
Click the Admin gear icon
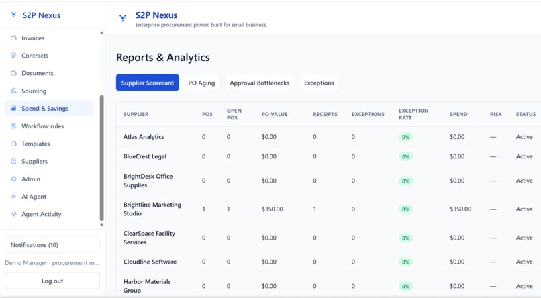13,179
